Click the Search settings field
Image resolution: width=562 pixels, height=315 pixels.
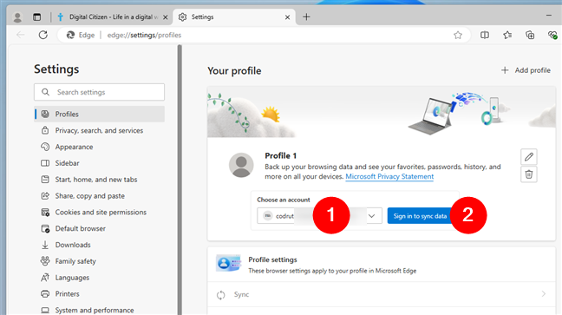pyautogui.click(x=99, y=92)
